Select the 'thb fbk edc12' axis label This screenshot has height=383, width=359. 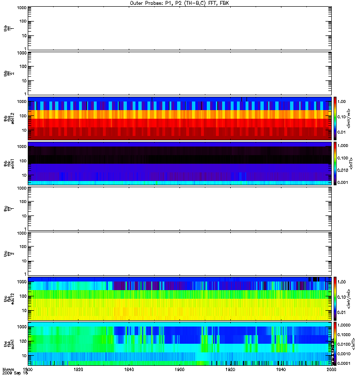(x=9, y=118)
